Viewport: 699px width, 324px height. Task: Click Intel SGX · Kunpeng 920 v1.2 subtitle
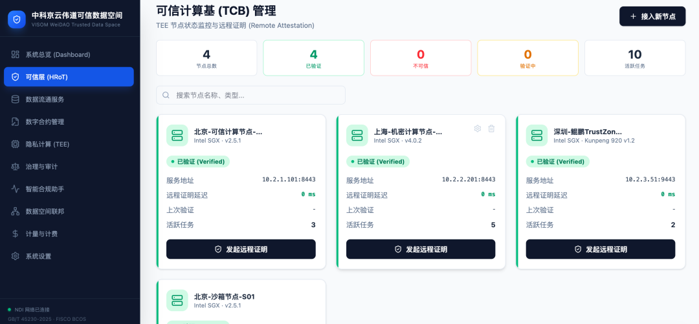click(x=594, y=141)
